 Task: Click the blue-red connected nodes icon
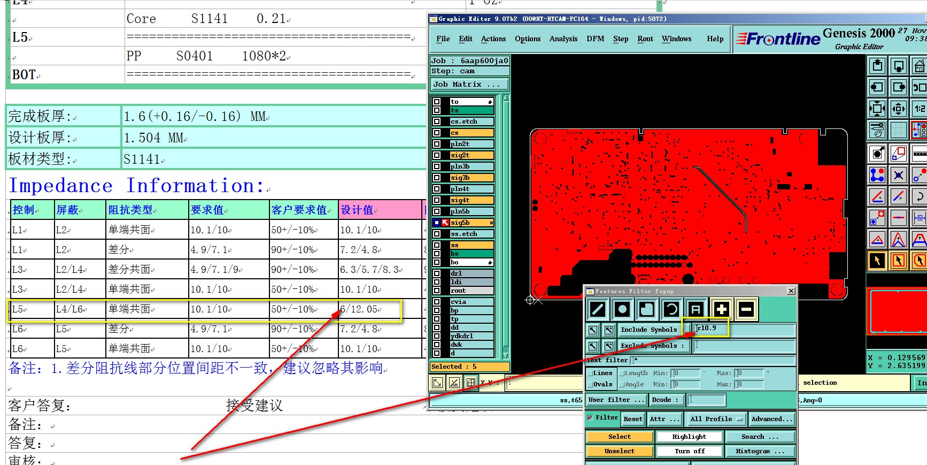click(877, 175)
